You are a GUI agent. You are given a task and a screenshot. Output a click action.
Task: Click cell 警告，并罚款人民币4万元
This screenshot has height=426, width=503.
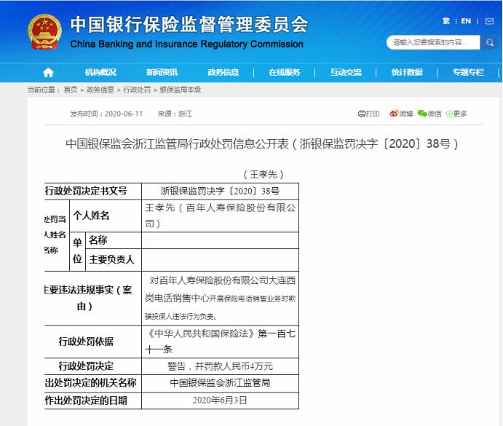[x=220, y=366]
